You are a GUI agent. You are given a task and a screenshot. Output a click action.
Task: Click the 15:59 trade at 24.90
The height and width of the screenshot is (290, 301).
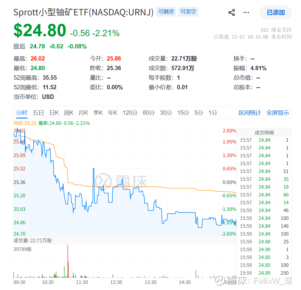click(x=264, y=249)
